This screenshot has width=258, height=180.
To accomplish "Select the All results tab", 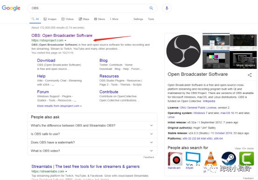I will pos(35,19).
